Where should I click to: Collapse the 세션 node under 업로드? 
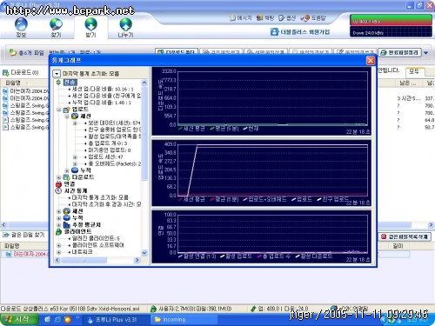[x=67, y=116]
